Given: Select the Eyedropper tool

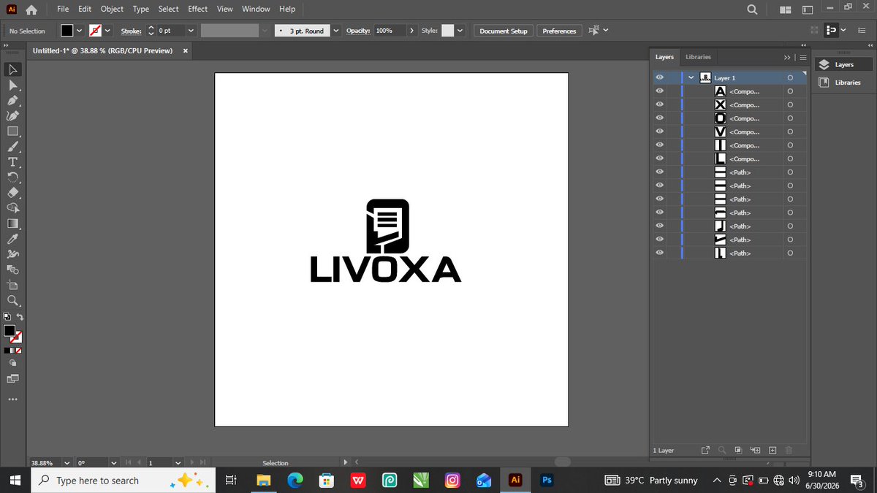Looking at the screenshot, I should [12, 239].
